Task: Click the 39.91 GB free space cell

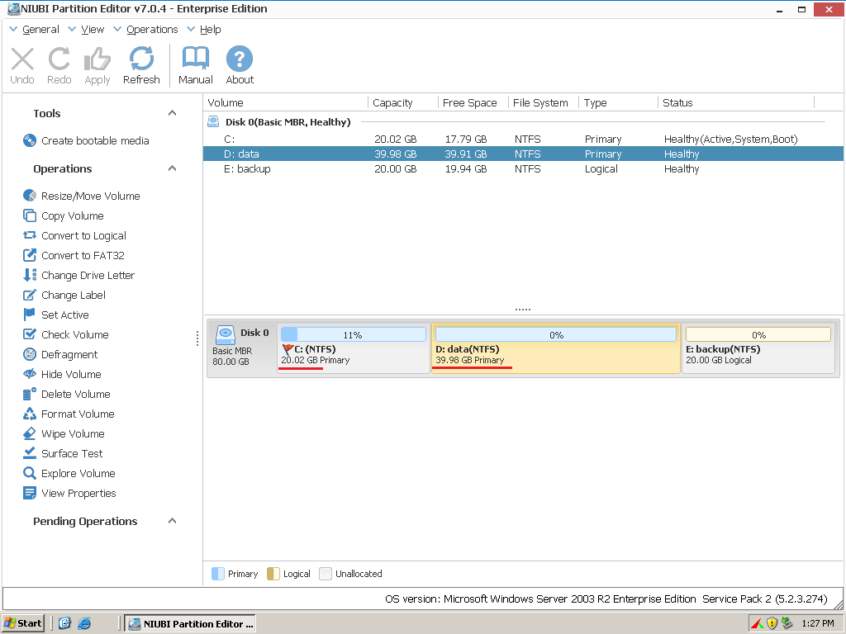Action: [466, 154]
